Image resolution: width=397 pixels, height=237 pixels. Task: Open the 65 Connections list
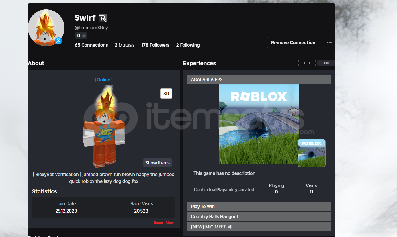pos(91,45)
